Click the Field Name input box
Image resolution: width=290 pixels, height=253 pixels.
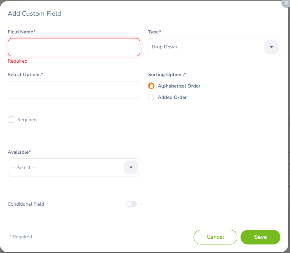[74, 47]
